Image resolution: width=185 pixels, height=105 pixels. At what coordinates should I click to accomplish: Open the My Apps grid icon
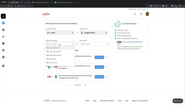point(3,36)
